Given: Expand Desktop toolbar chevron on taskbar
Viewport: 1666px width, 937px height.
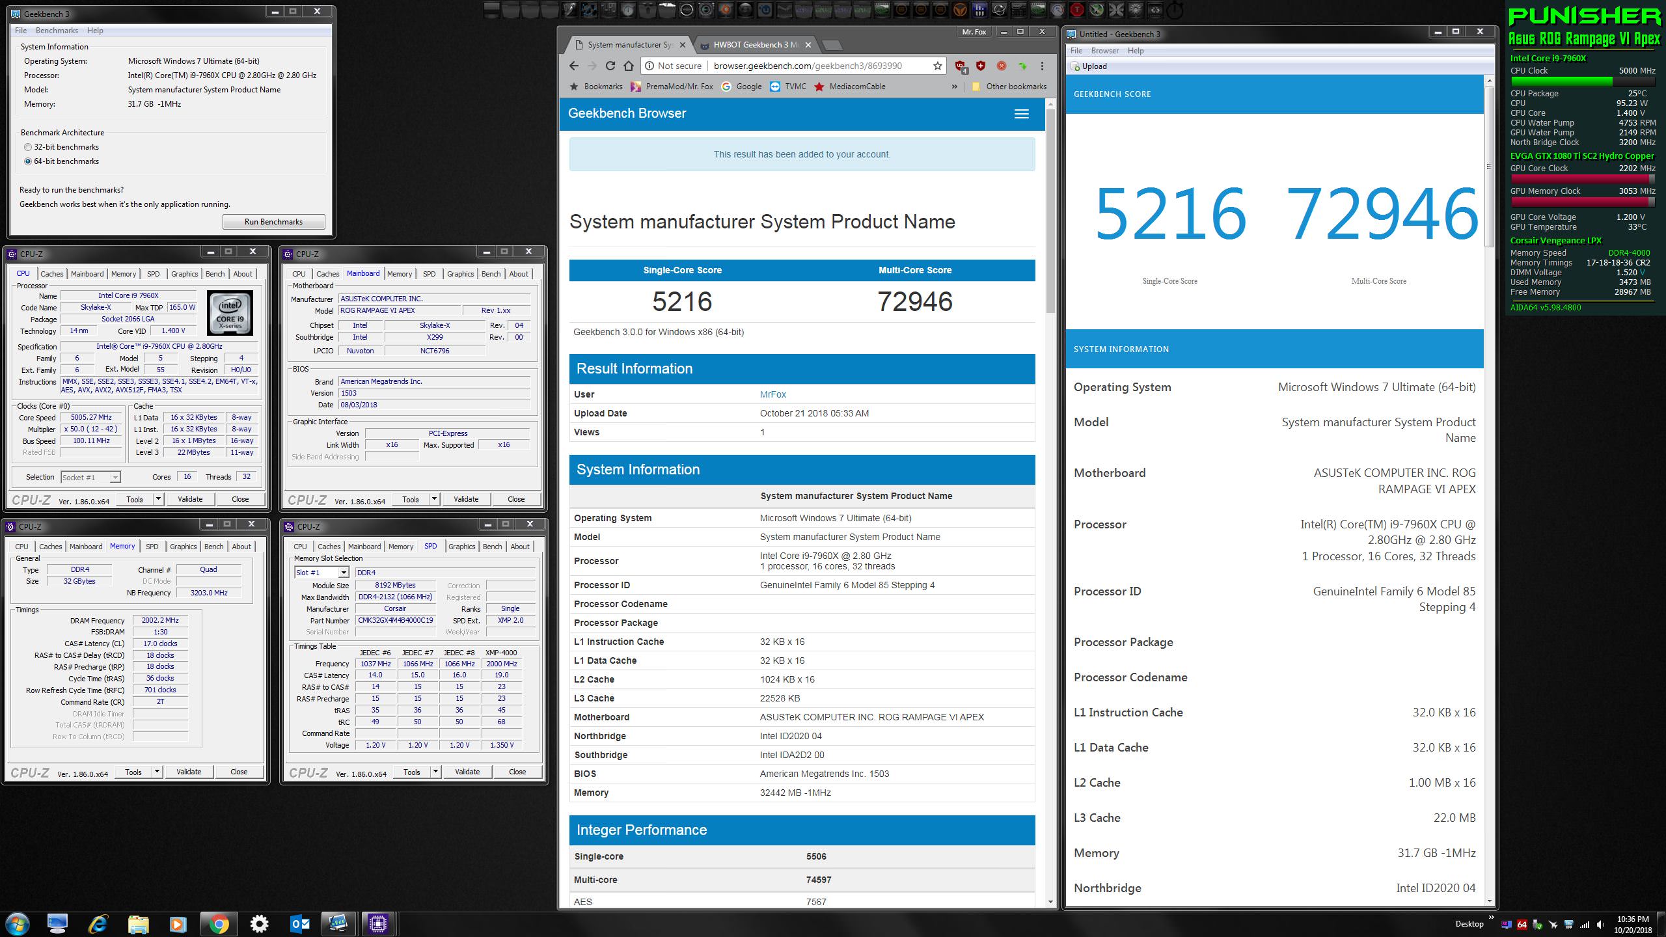Looking at the screenshot, I should point(1492,919).
